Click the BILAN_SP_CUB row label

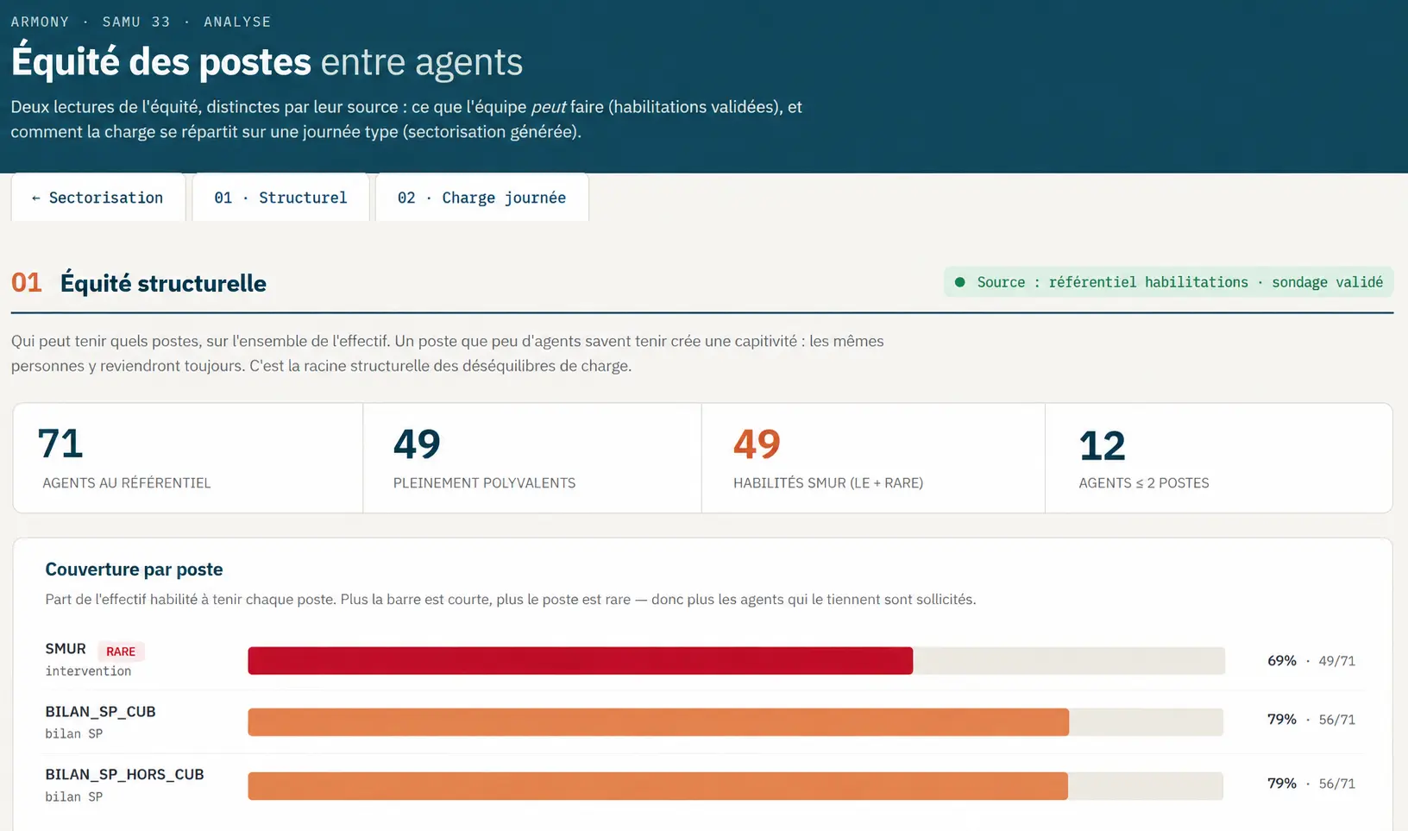pyautogui.click(x=100, y=712)
